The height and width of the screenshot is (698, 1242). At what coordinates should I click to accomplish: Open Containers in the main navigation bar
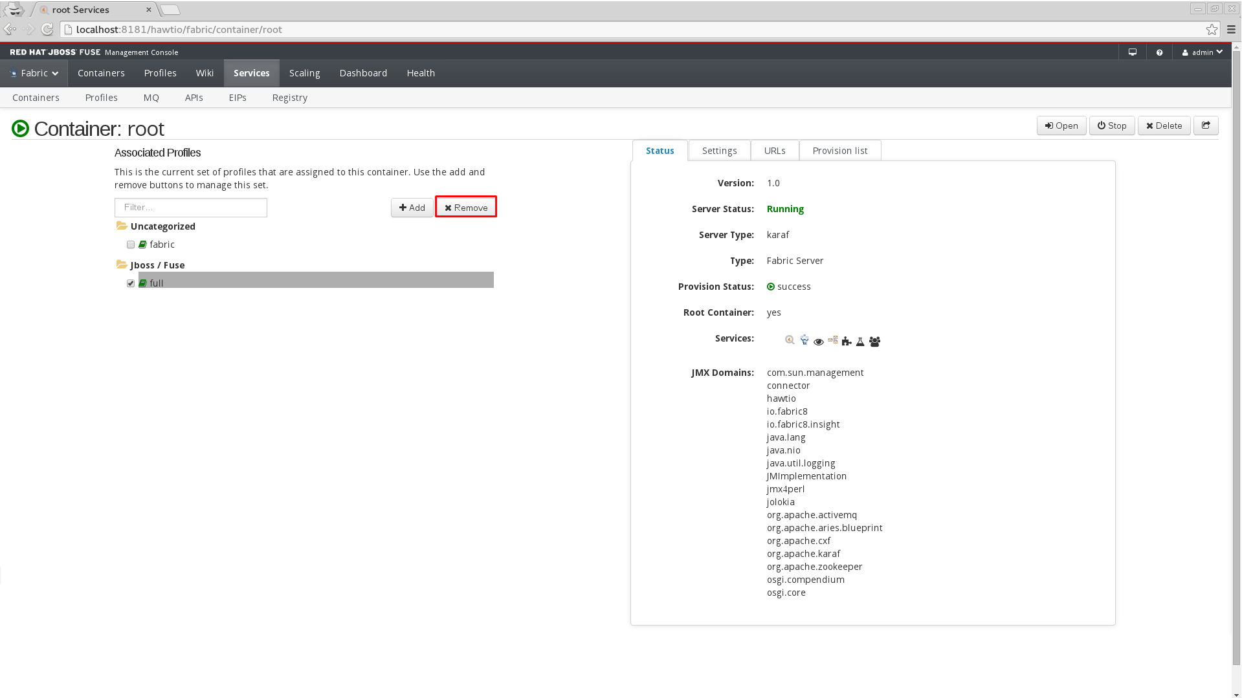pos(101,73)
